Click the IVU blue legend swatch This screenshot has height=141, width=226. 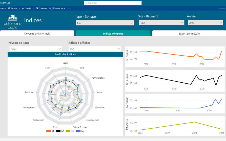(x=78, y=131)
